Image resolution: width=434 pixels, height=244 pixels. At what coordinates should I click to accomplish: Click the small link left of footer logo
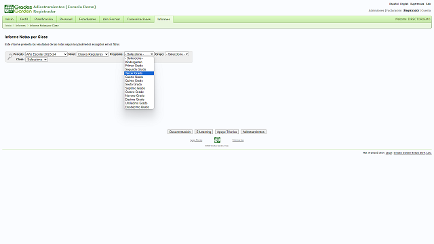pyautogui.click(x=196, y=140)
